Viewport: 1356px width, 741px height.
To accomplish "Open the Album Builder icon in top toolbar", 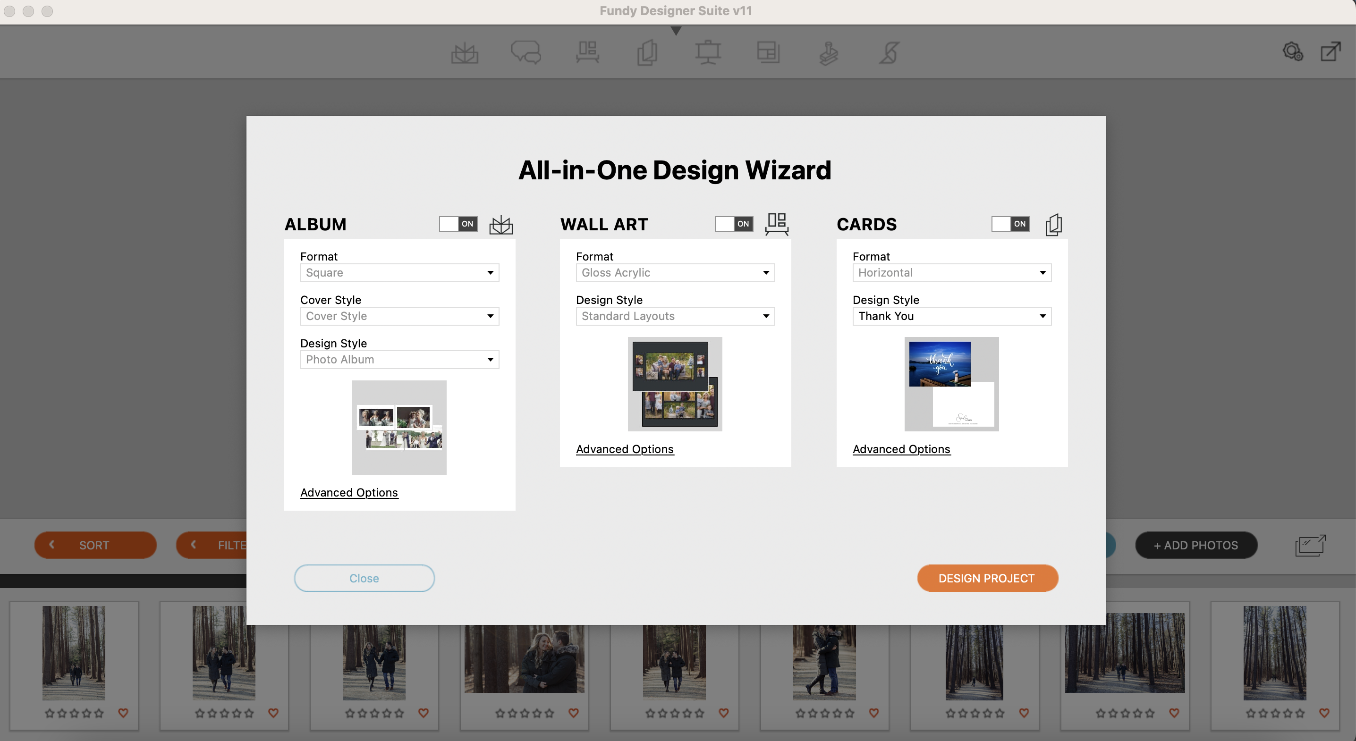I will point(464,53).
